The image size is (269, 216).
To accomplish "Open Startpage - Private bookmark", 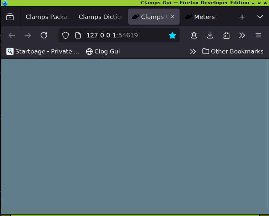I will (x=43, y=51).
